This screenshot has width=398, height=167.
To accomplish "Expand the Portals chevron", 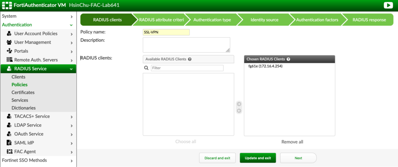I will [x=72, y=52].
